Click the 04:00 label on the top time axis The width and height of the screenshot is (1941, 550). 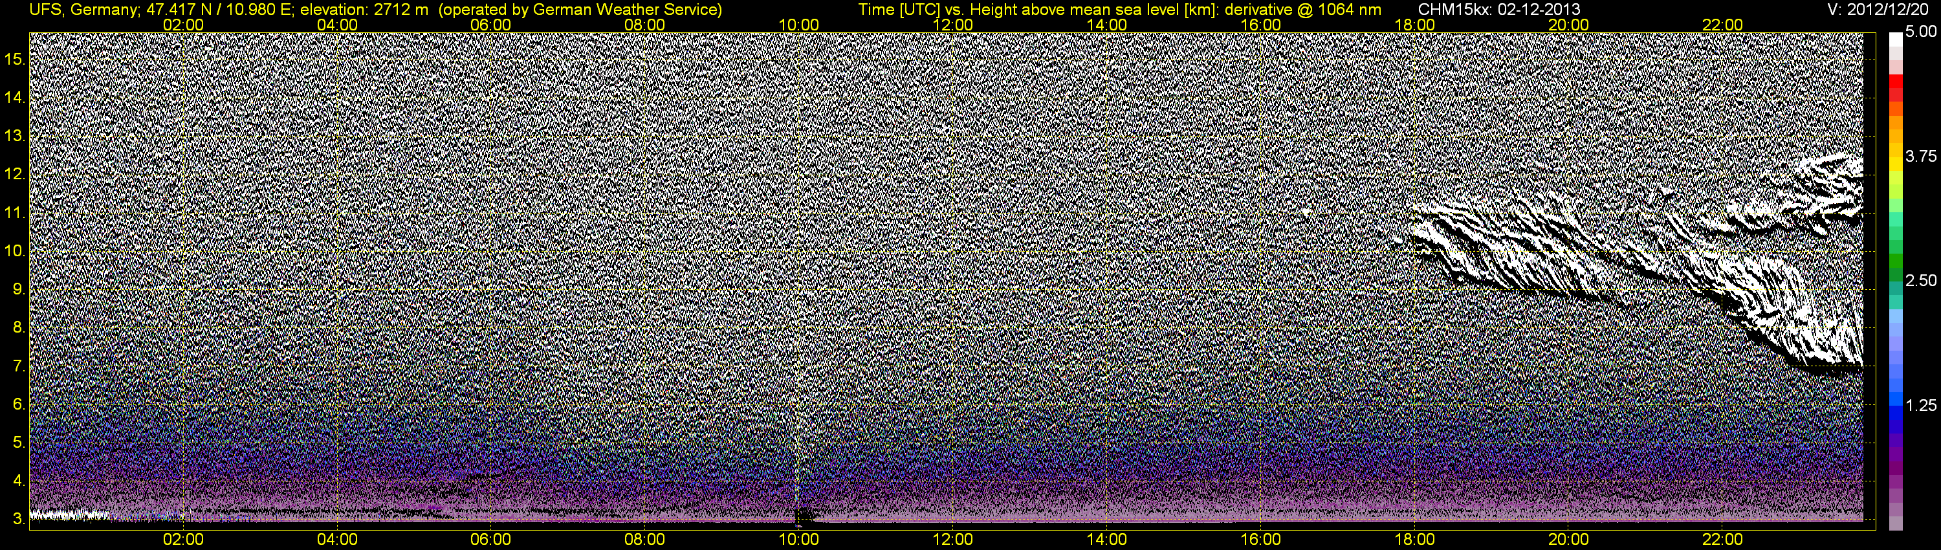(x=337, y=25)
